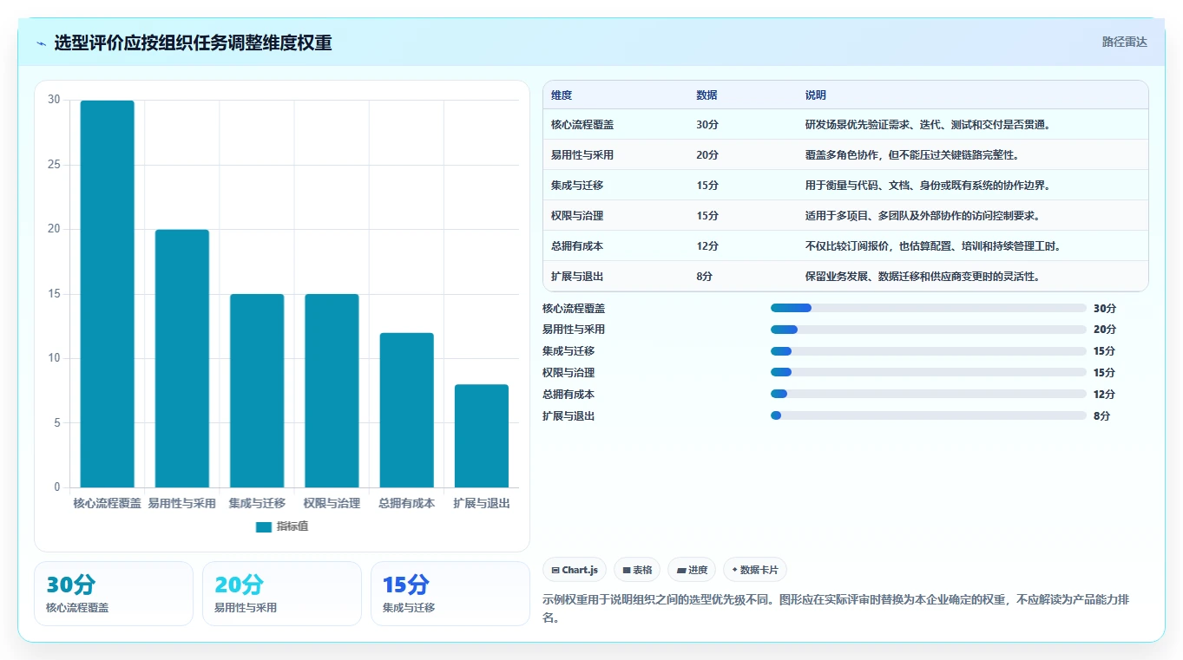Image resolution: width=1183 pixels, height=660 pixels.
Task: Click the 扩展与退出 progress bar
Action: [x=929, y=415]
